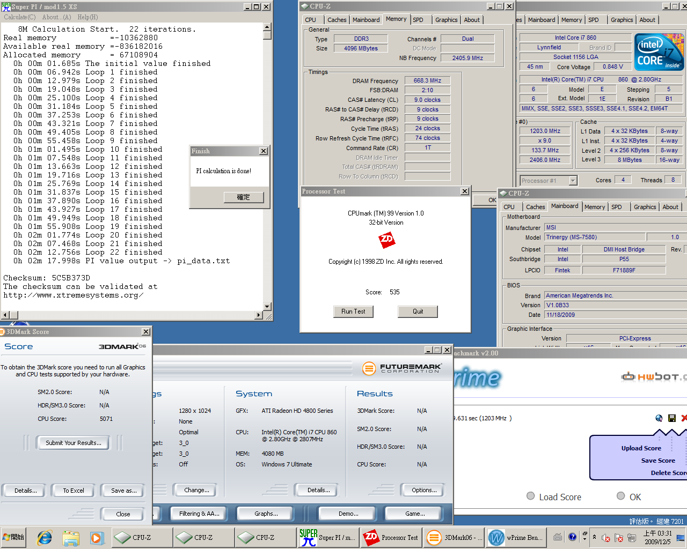Click Quit in Processor Test window

(x=418, y=311)
